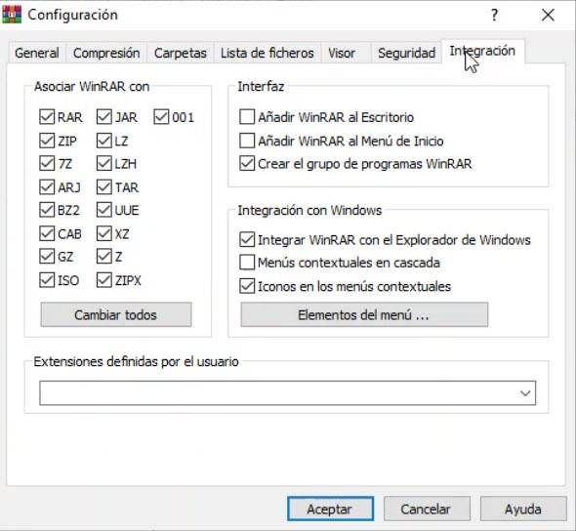Toggle the ARJ checkbox
Viewport: 576px width, 531px height.
(47, 186)
